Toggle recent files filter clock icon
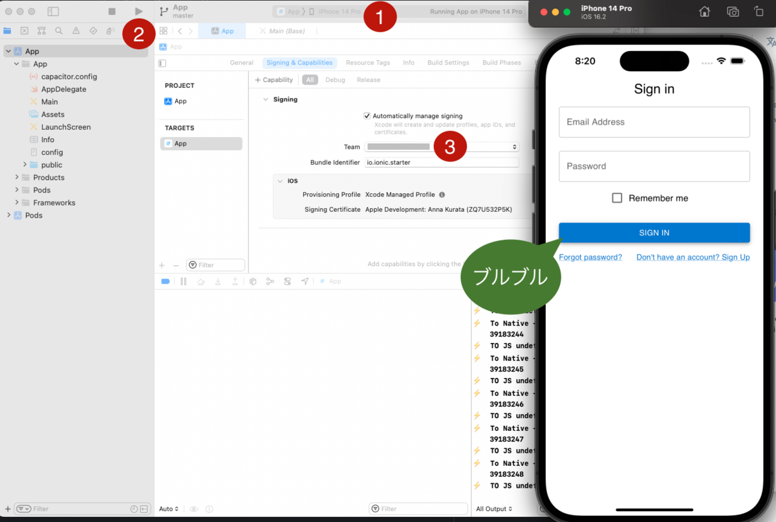This screenshot has width=776, height=522. tap(134, 509)
